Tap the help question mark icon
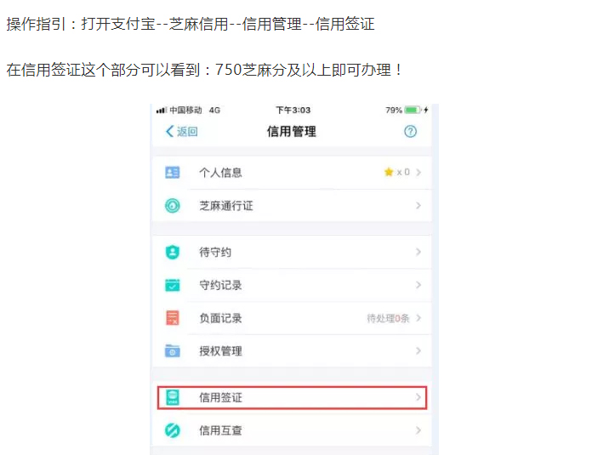Image resolution: width=592 pixels, height=455 pixels. [x=410, y=132]
